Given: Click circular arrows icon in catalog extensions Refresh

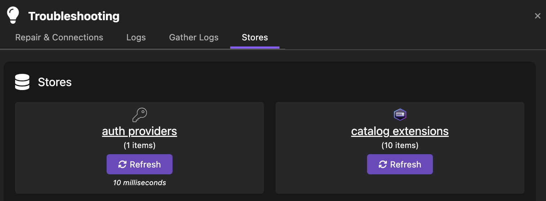Looking at the screenshot, I should coord(383,164).
